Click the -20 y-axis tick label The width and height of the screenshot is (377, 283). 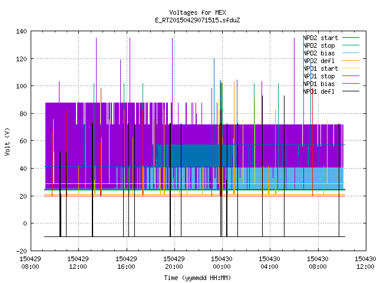click(21, 251)
